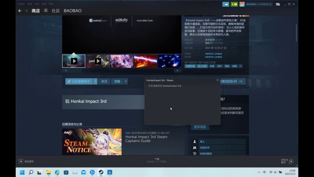Click the online co-op people icon
The height and width of the screenshot is (177, 314).
coord(195,148)
